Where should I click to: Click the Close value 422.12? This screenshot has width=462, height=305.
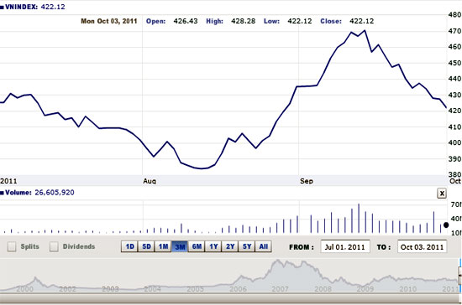coord(361,21)
